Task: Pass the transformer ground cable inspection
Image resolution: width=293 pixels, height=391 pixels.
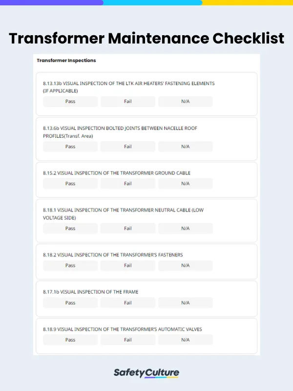Action: (70, 183)
